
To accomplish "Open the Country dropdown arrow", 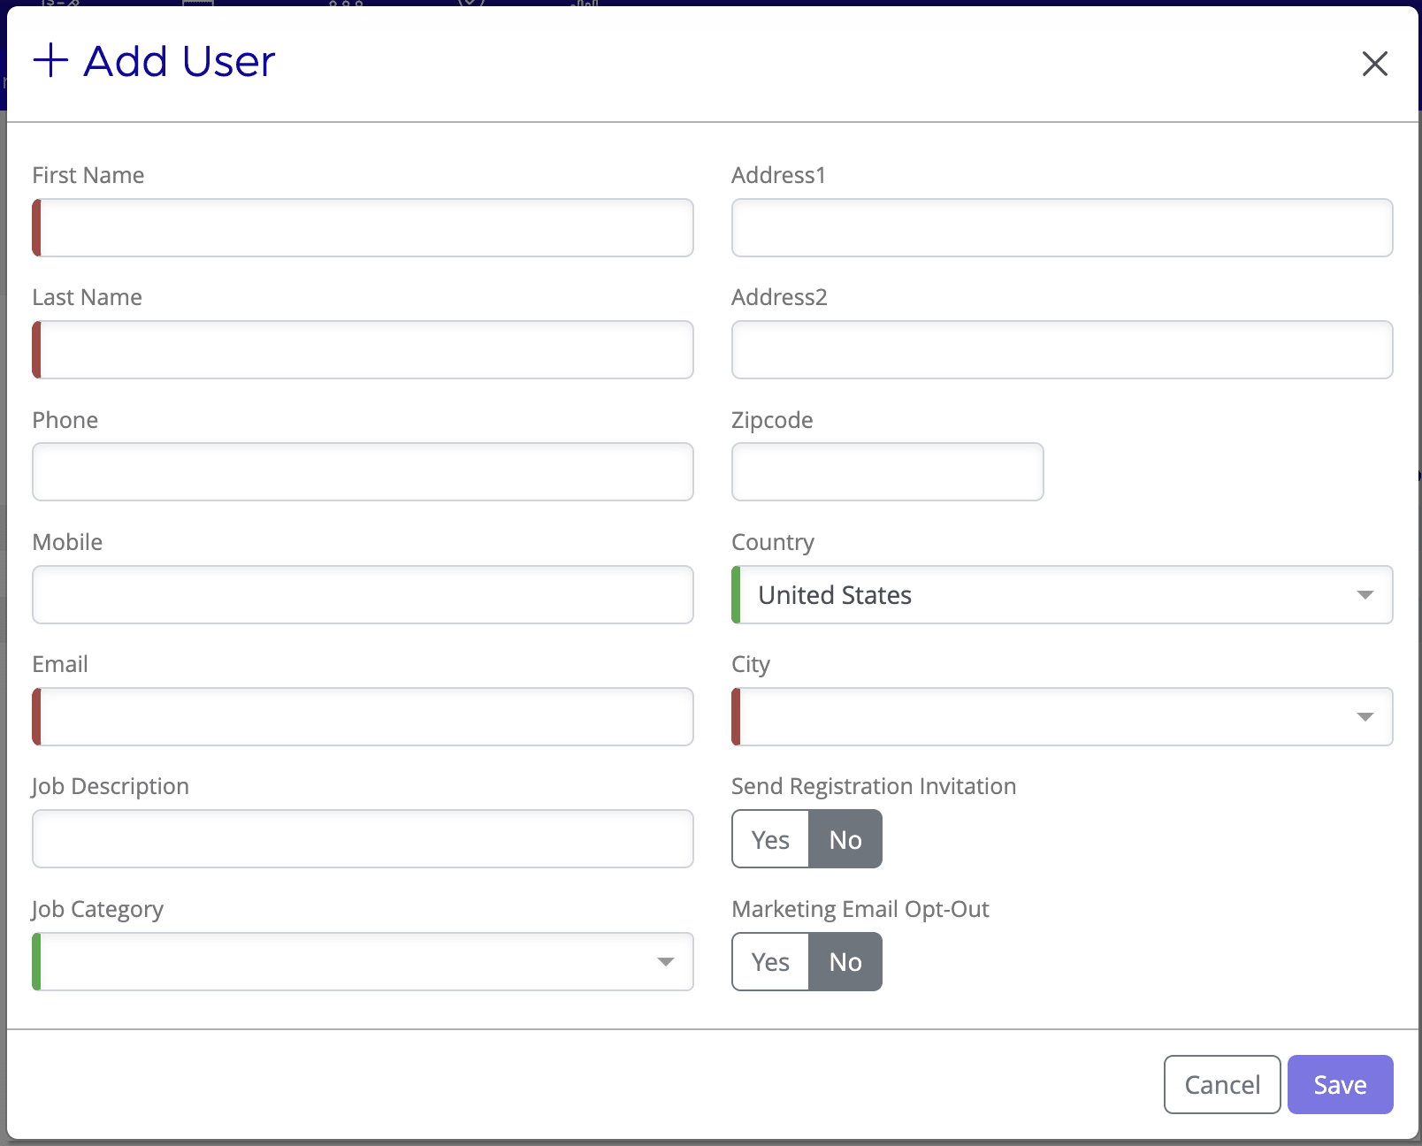I will (1365, 594).
